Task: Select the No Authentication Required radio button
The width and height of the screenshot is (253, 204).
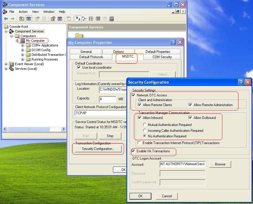Action: pyautogui.click(x=144, y=136)
